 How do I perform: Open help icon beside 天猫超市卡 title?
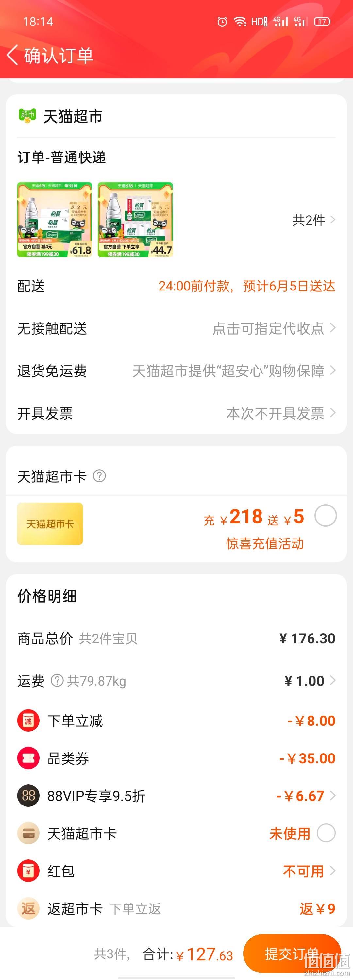[x=99, y=476]
